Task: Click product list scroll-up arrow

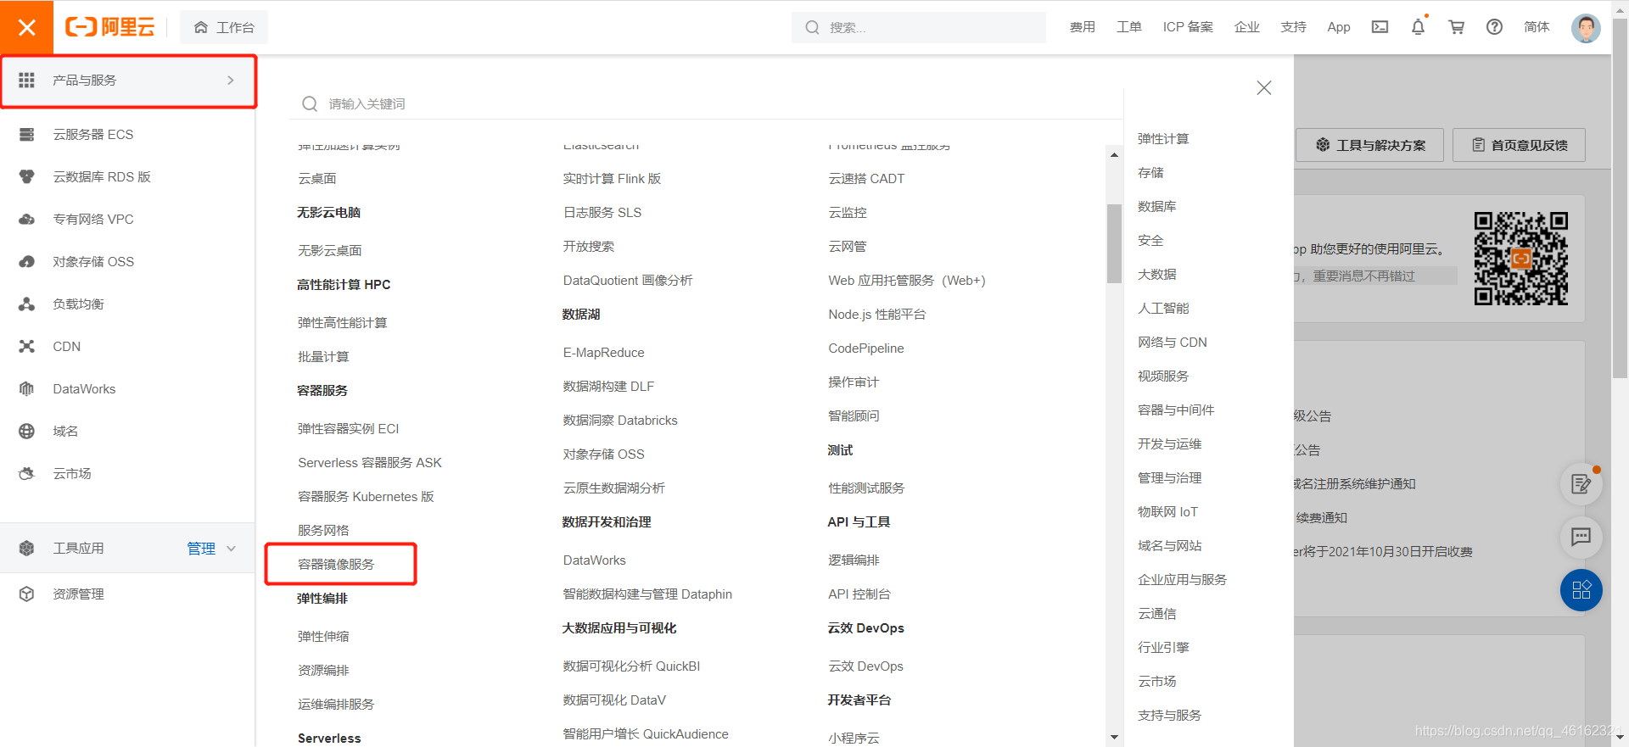Action: click(x=1114, y=154)
